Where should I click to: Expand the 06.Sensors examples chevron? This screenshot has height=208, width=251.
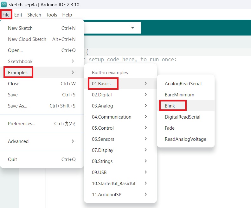[x=145, y=139]
